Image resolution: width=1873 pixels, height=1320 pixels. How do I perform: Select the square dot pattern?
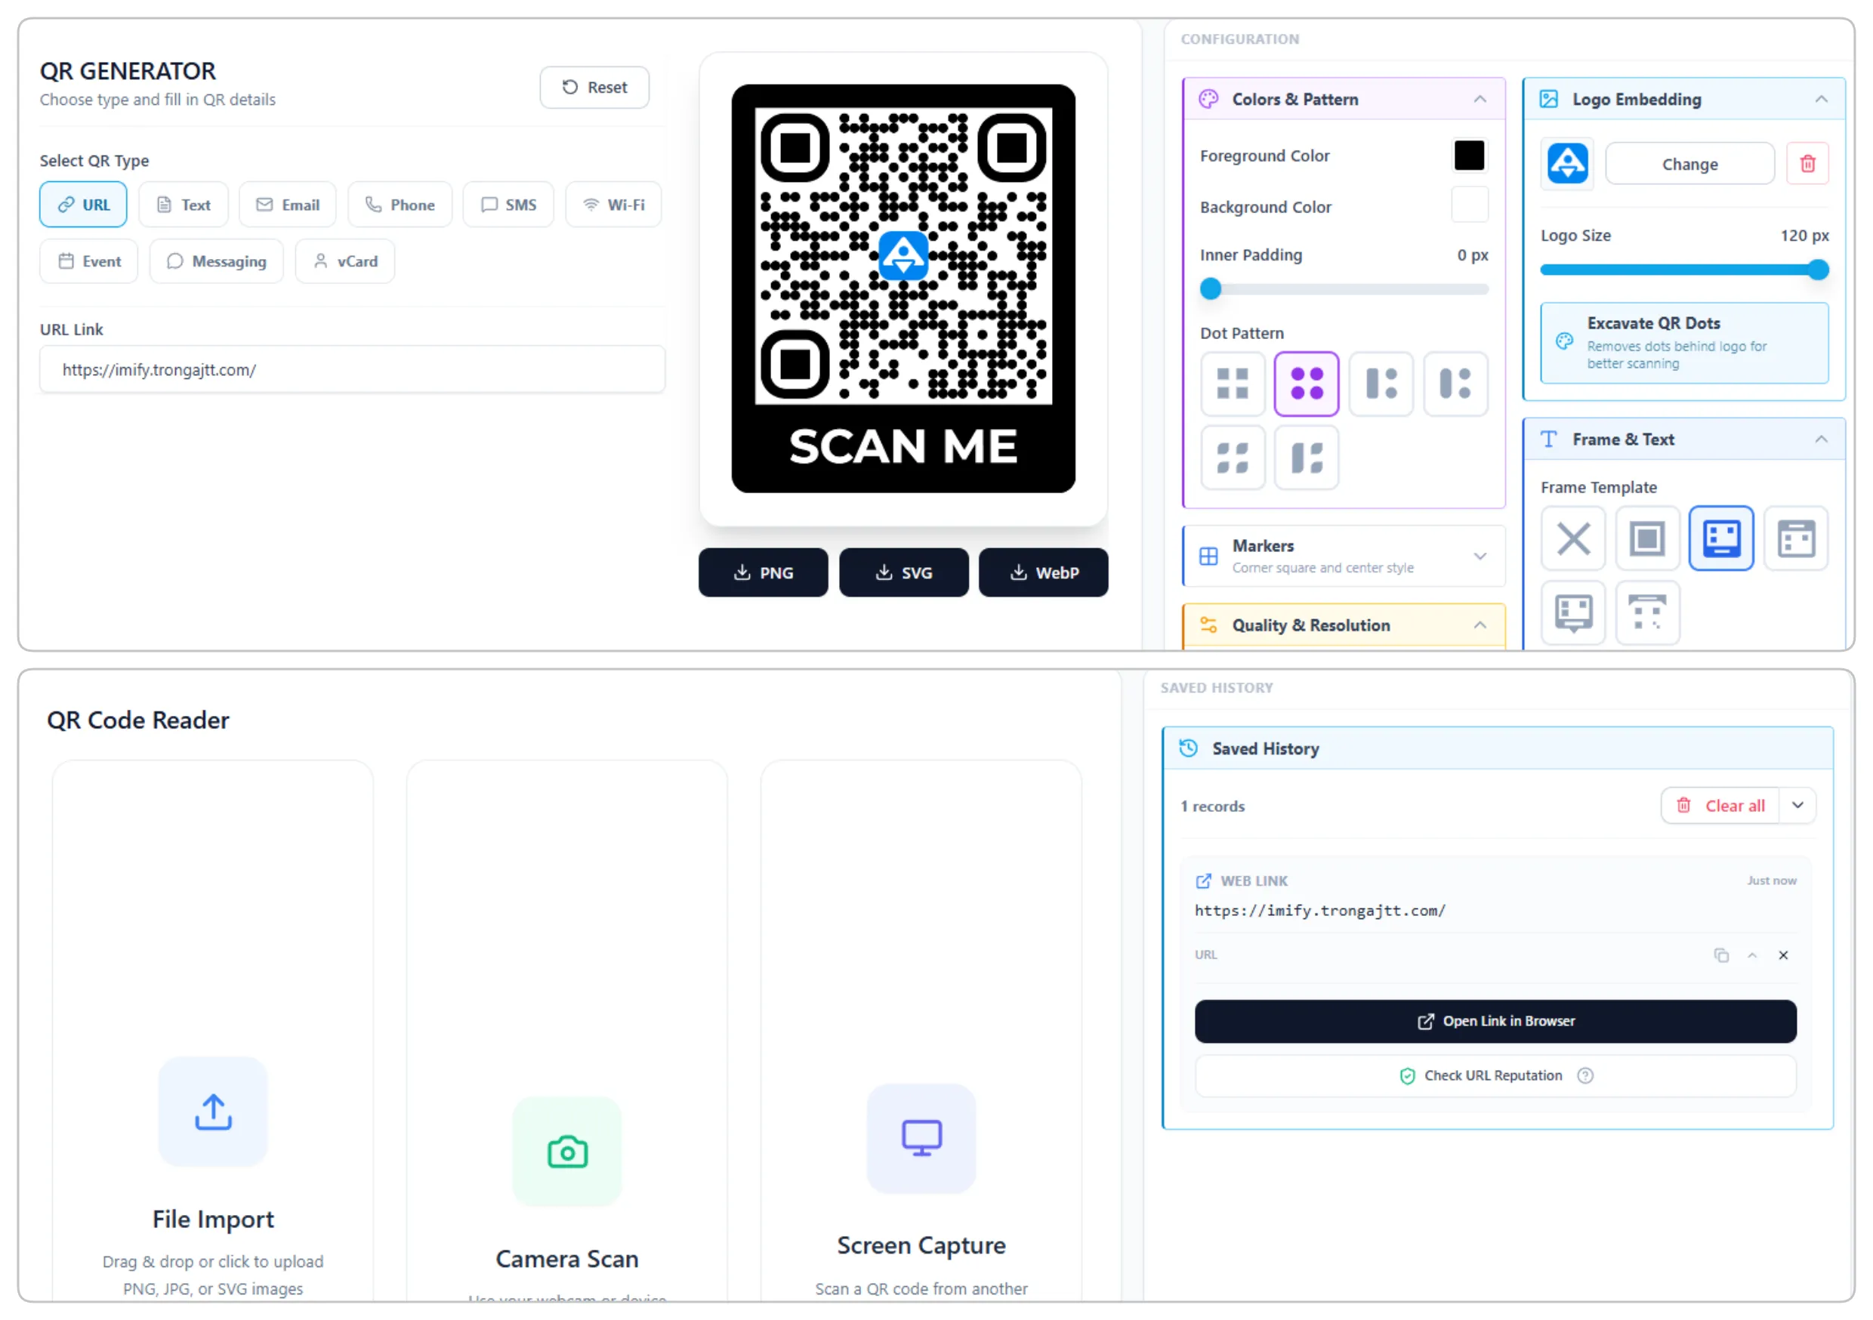[1232, 384]
